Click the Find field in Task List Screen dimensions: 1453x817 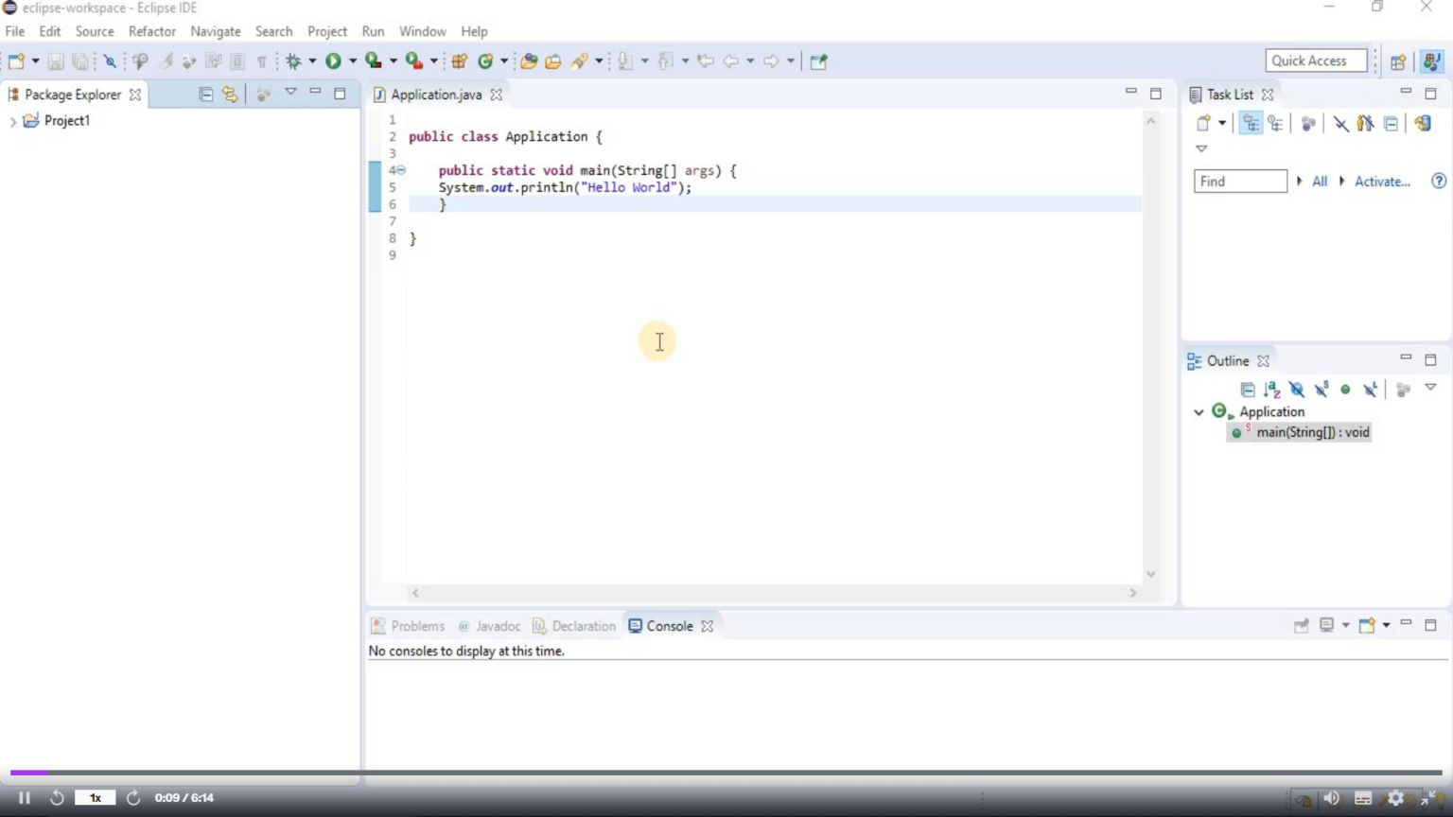[1240, 182]
